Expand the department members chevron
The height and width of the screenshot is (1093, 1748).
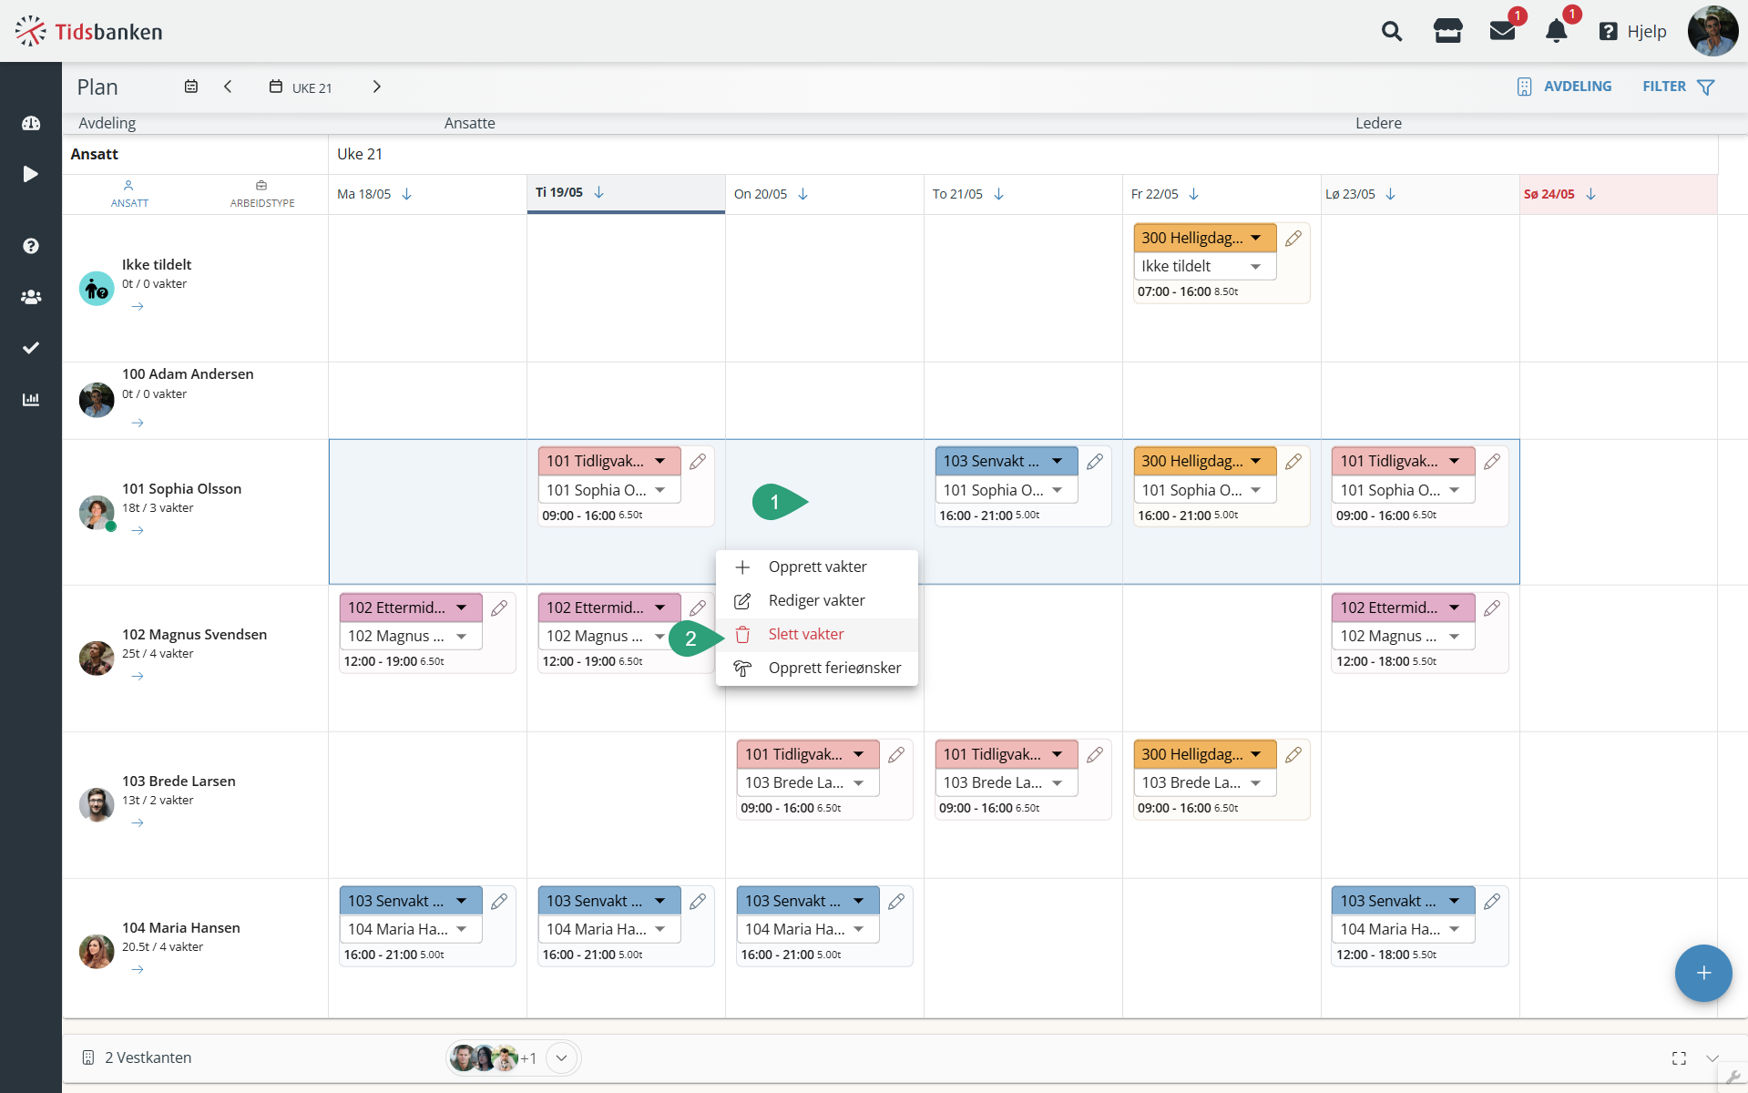[x=562, y=1057]
